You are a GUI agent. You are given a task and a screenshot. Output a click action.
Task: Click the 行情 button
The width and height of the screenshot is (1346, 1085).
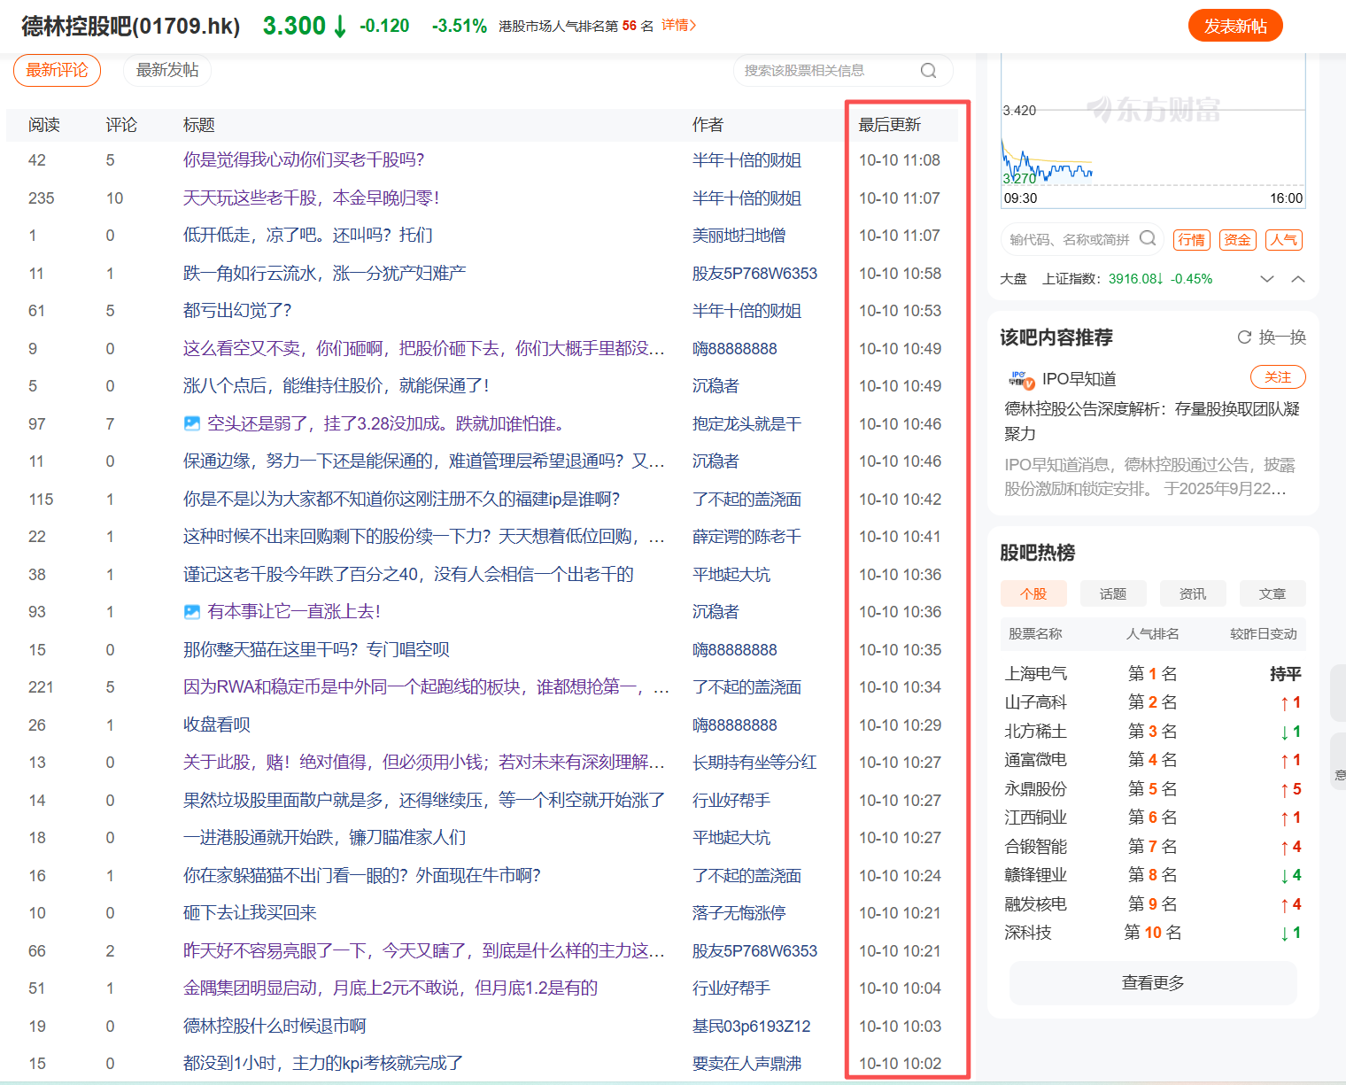coord(1192,240)
